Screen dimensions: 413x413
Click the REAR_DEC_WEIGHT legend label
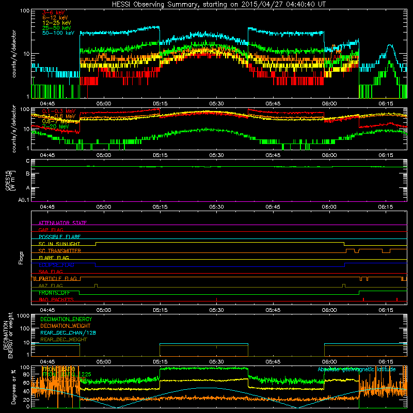tap(63, 340)
